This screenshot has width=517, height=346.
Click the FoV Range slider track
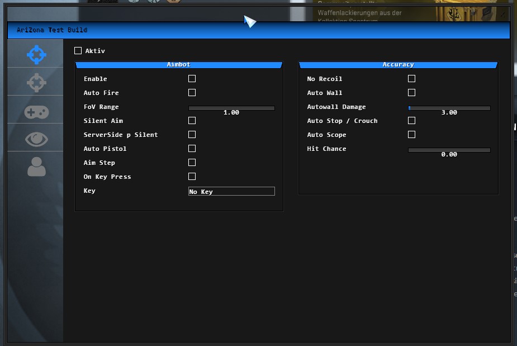(x=231, y=108)
